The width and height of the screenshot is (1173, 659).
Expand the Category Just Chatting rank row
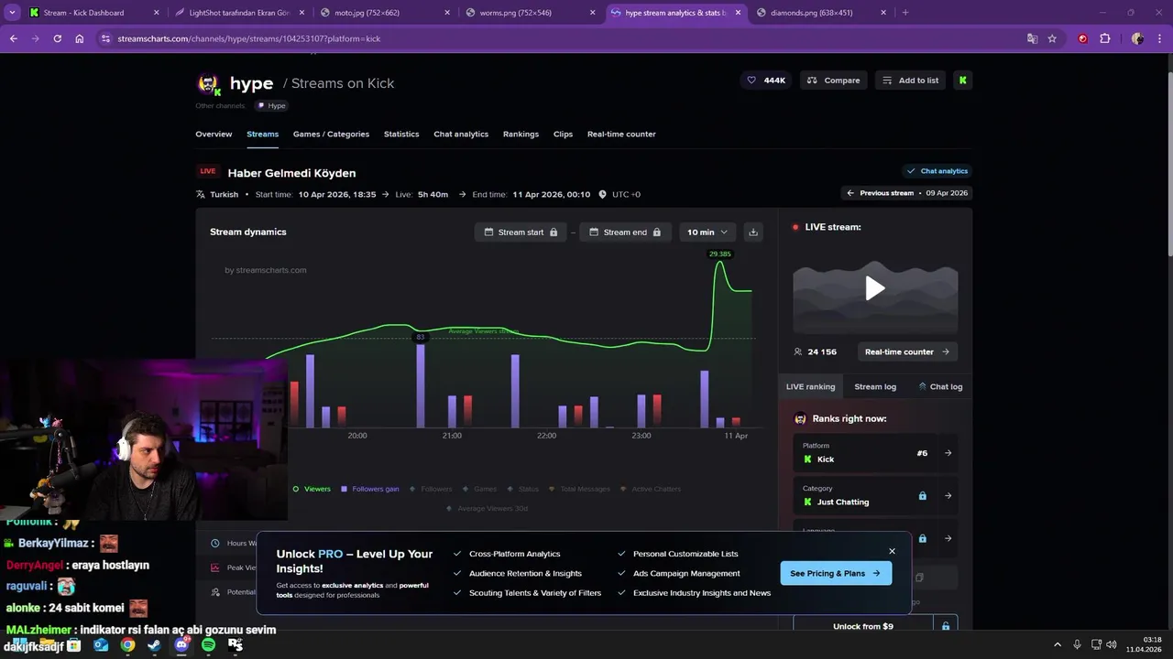pos(948,495)
